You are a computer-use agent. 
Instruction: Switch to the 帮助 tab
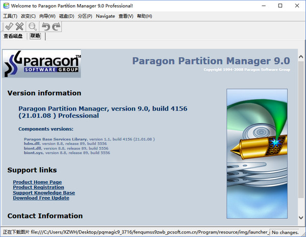pos(35,36)
